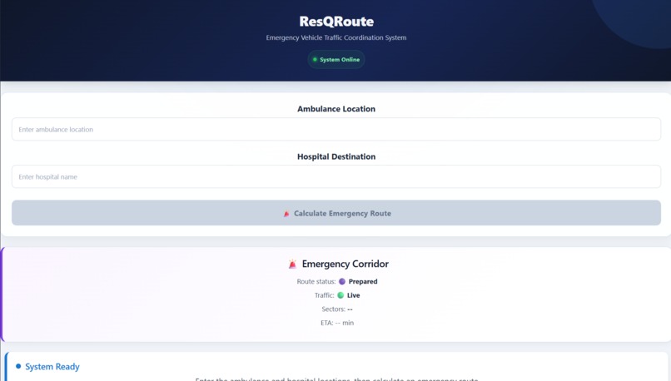Click the ETA -- min line
The height and width of the screenshot is (381, 671).
click(337, 323)
